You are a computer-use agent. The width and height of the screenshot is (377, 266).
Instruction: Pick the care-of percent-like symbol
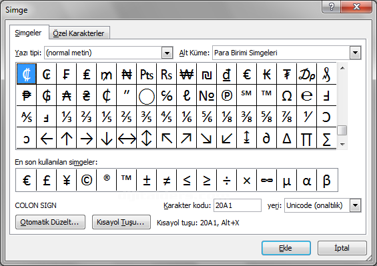(x=166, y=95)
